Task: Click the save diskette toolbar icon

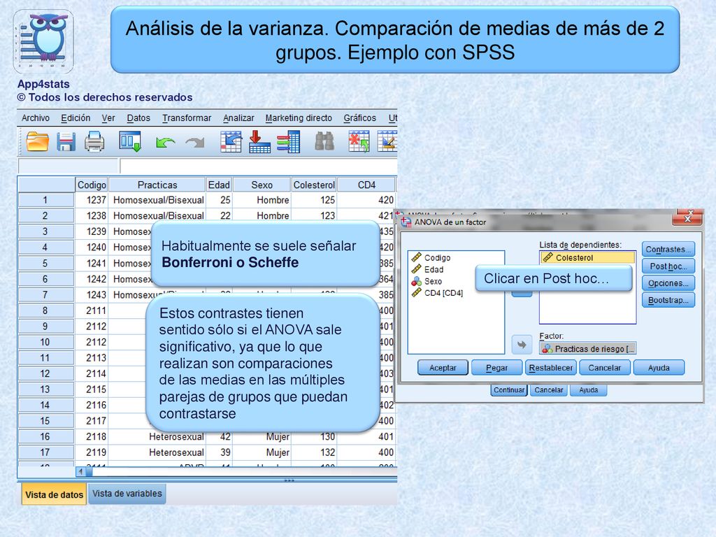Action: [66, 141]
